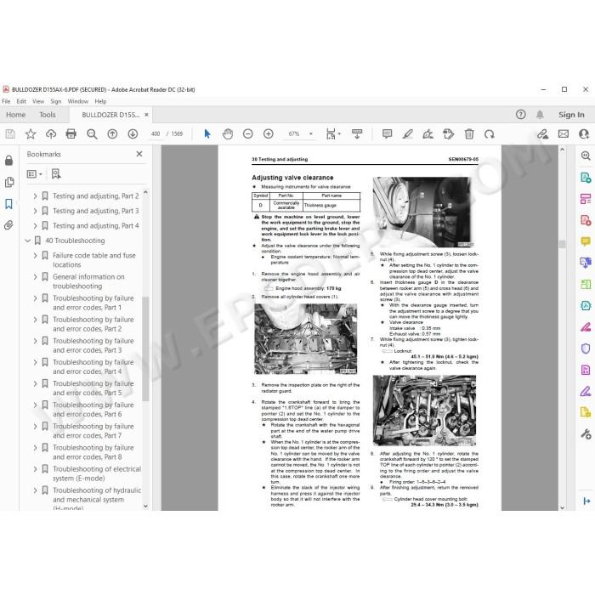Open the View menu
Image resolution: width=595 pixels, height=595 pixels.
click(38, 101)
